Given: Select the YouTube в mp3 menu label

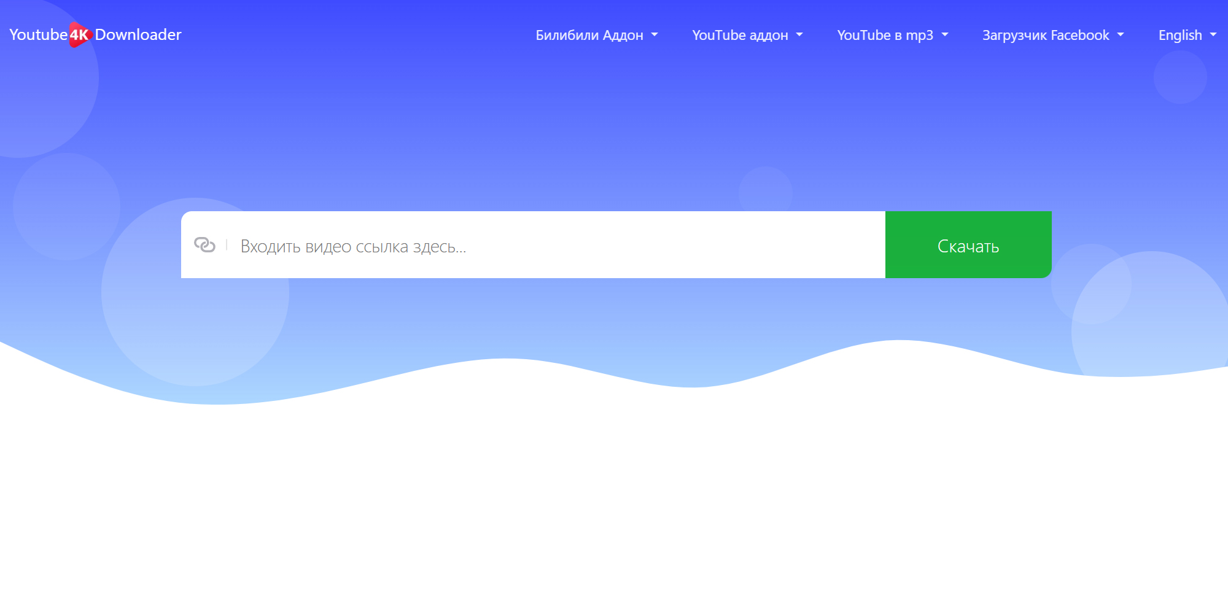Looking at the screenshot, I should point(885,35).
